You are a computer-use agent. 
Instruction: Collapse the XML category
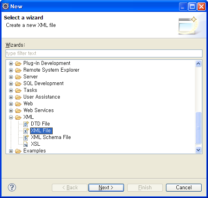click(11, 118)
